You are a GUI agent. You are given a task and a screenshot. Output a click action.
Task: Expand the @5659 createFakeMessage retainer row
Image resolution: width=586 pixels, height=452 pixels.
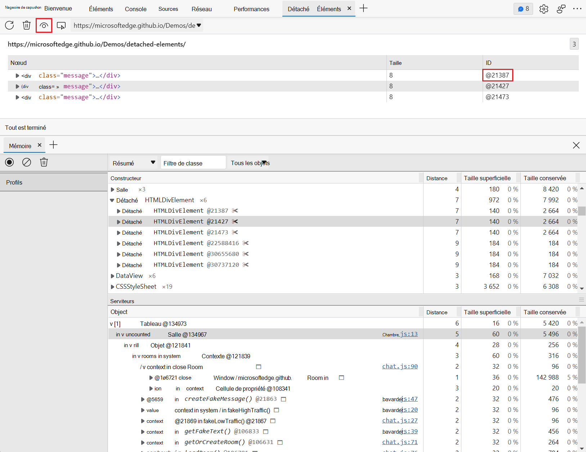(143, 399)
